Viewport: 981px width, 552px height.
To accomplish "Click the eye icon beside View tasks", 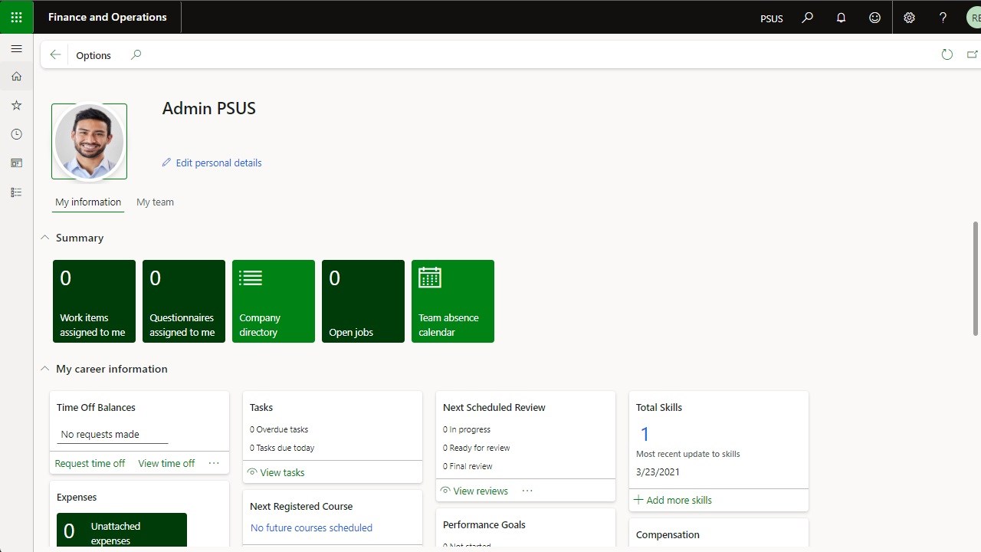I will [252, 472].
